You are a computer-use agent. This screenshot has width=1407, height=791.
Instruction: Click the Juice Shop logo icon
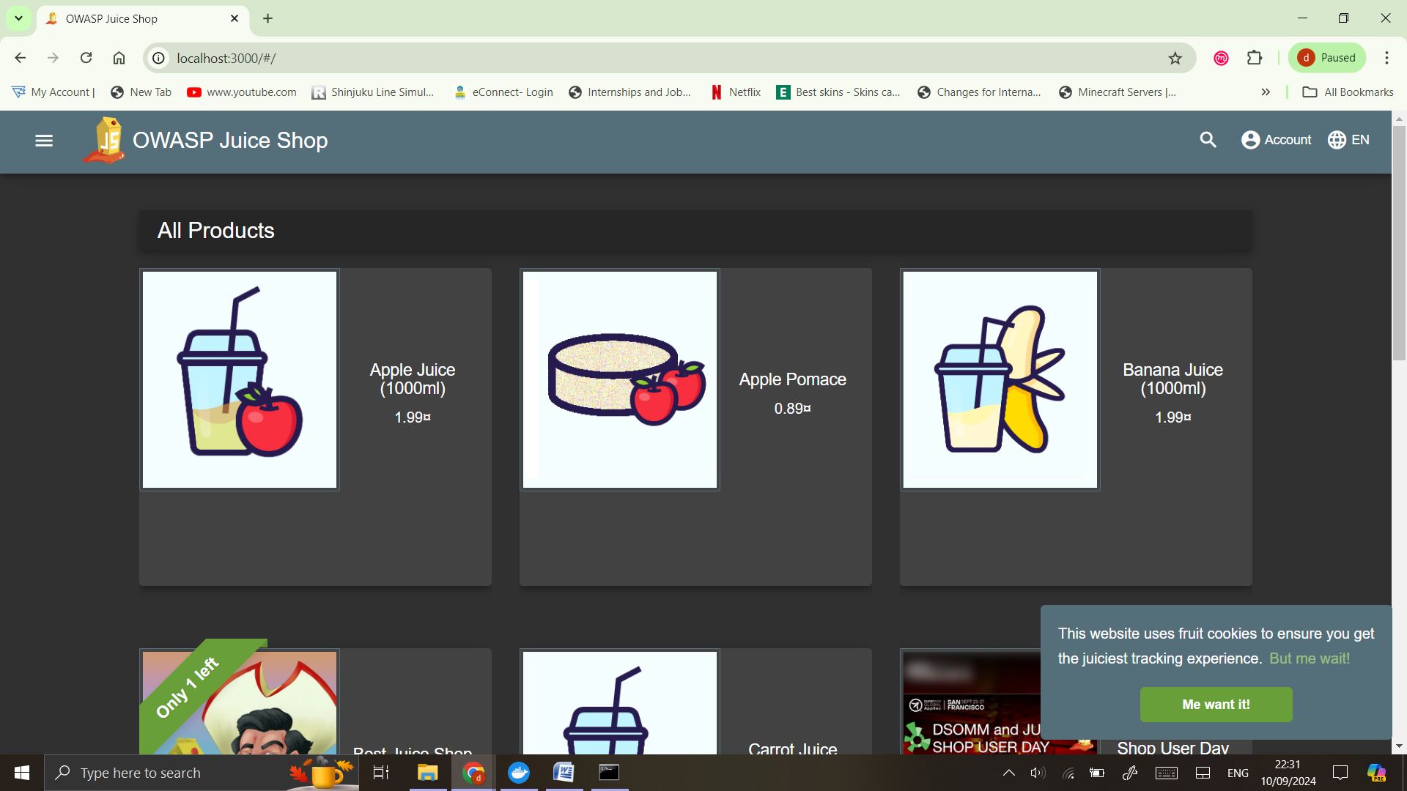[103, 140]
